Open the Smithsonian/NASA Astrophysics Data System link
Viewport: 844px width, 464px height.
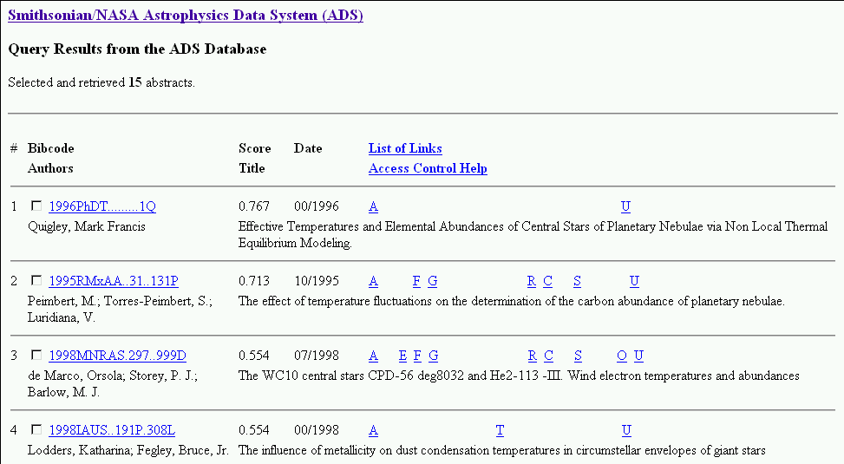(185, 16)
